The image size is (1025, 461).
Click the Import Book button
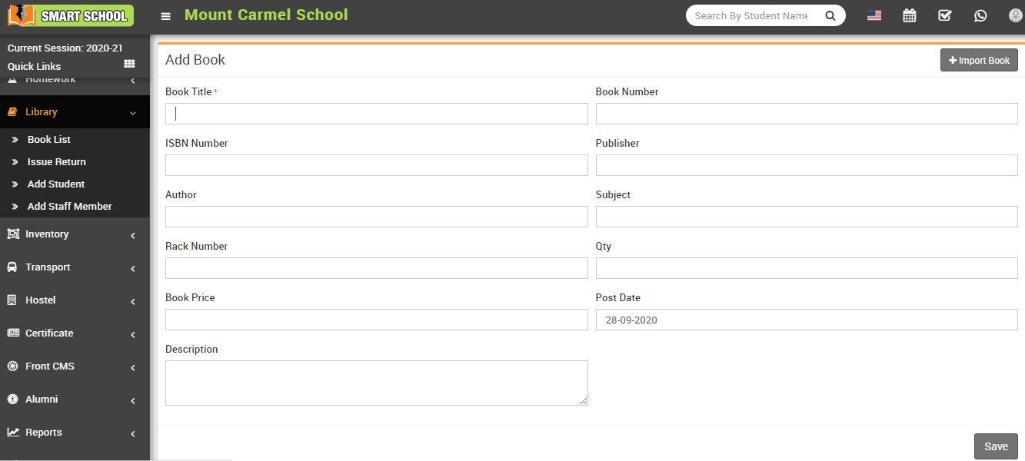(979, 59)
